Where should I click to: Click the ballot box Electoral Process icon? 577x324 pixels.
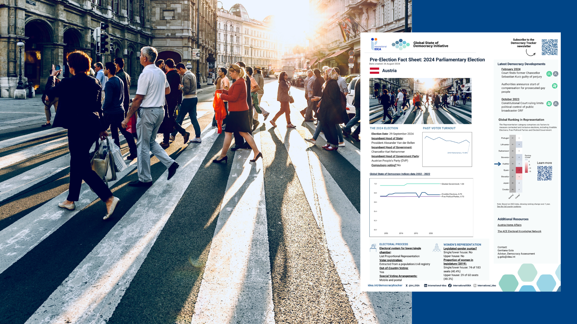pos(373,248)
